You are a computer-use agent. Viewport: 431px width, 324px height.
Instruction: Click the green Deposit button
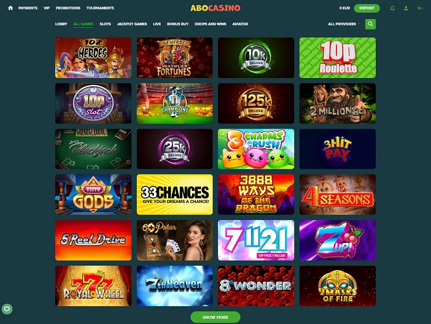click(x=367, y=8)
